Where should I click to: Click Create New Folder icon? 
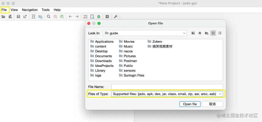pos(206,33)
